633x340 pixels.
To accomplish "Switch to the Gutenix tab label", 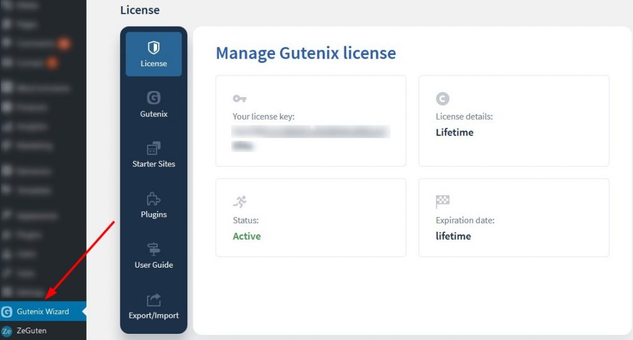I will [x=153, y=114].
